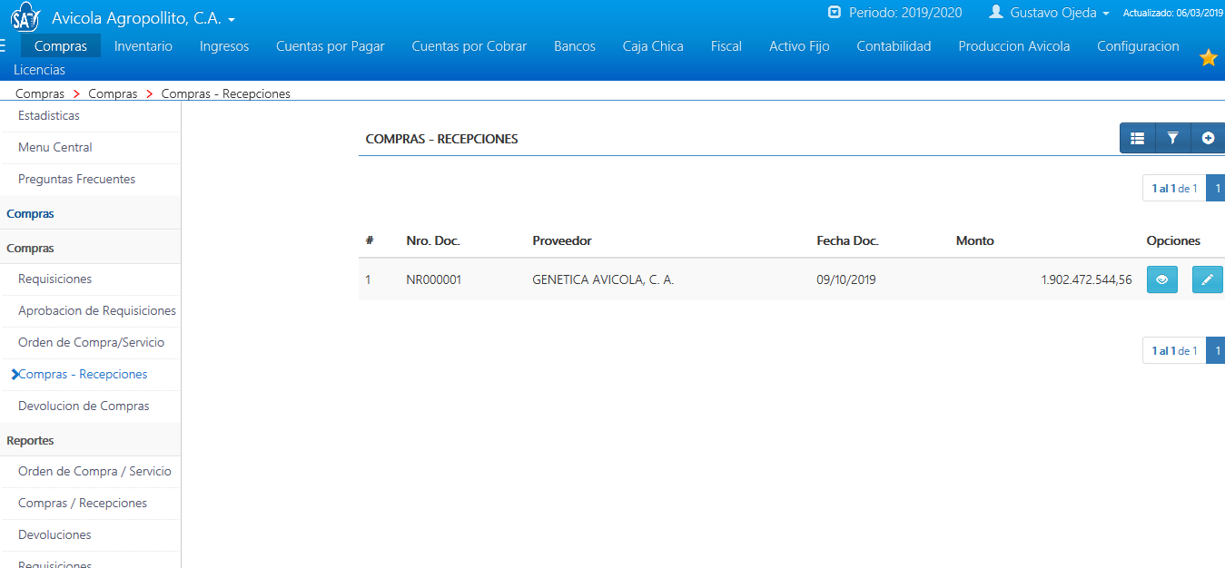
Task: Open the Configuracion menu
Action: 1138,45
